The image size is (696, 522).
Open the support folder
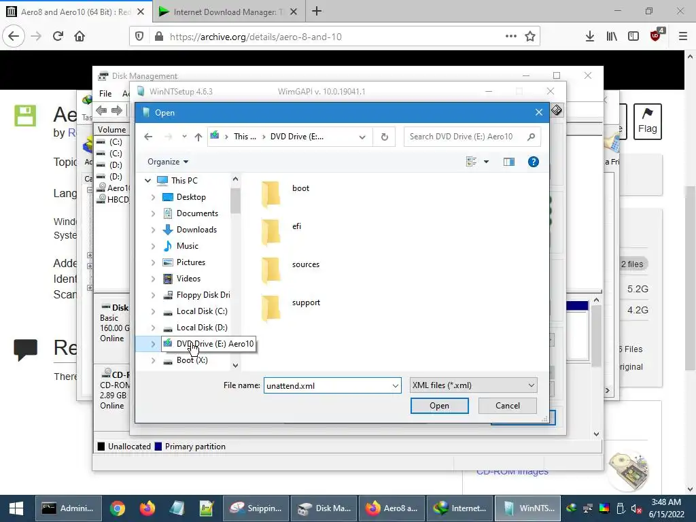[291, 309]
